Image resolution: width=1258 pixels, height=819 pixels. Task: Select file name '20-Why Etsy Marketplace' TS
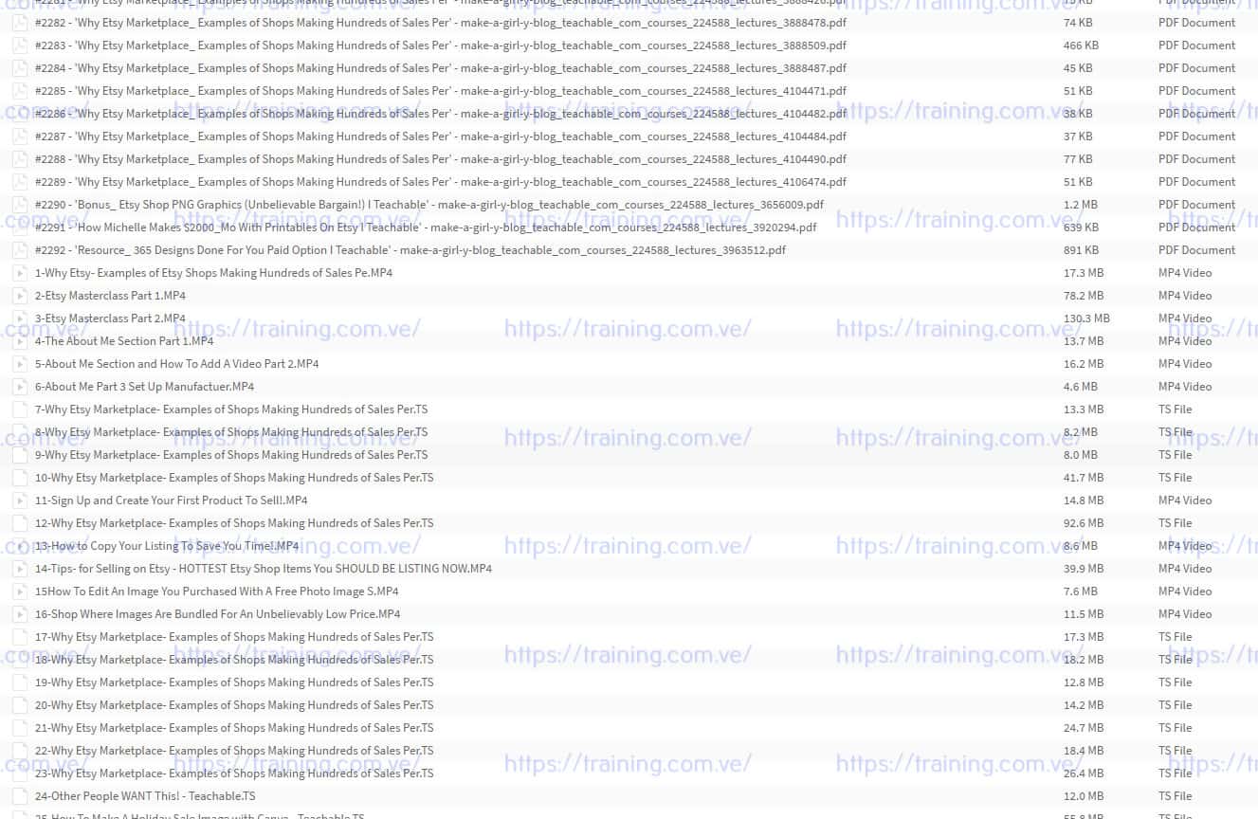coord(234,705)
